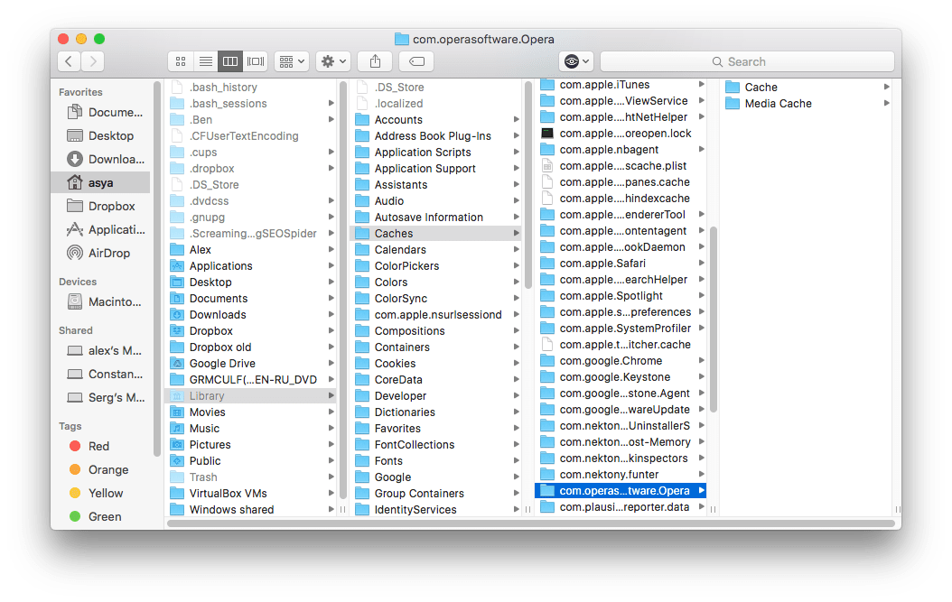Expand the Dropbox old folder arrow
This screenshot has width=952, height=602.
(331, 347)
